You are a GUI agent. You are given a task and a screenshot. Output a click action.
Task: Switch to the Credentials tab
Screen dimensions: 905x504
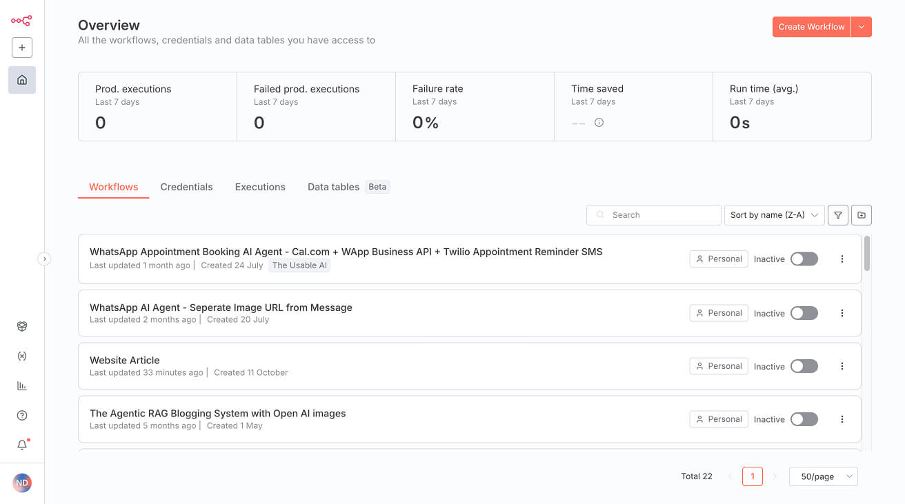[x=186, y=186]
